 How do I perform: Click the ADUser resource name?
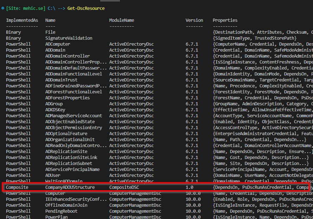(x=53, y=175)
